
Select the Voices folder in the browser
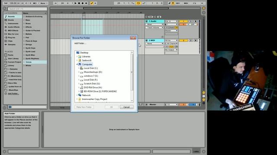pyautogui.click(x=35, y=62)
